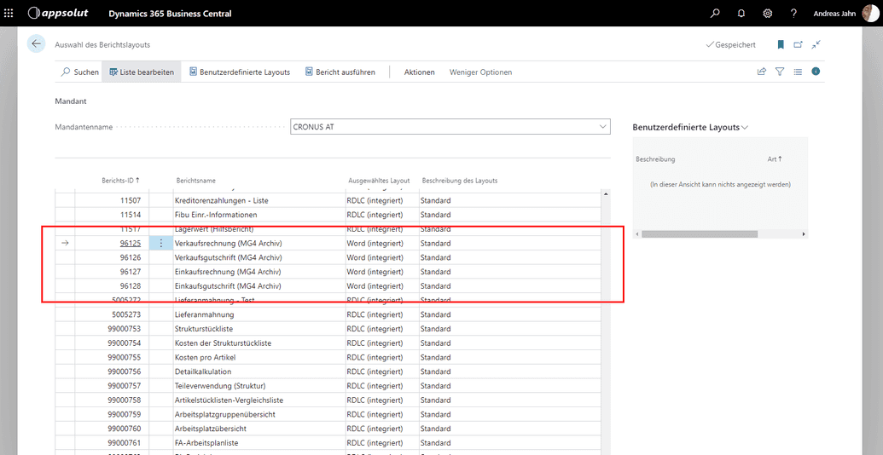The height and width of the screenshot is (455, 883).
Task: Open the filter pane funnel icon
Action: click(780, 72)
